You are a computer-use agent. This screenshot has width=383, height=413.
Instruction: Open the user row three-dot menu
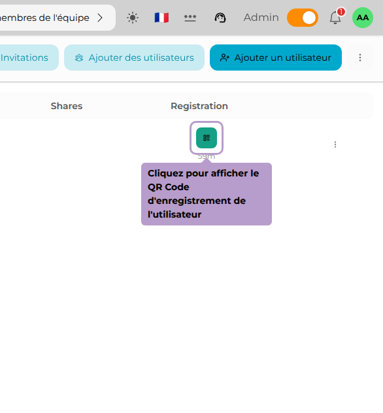(x=335, y=144)
